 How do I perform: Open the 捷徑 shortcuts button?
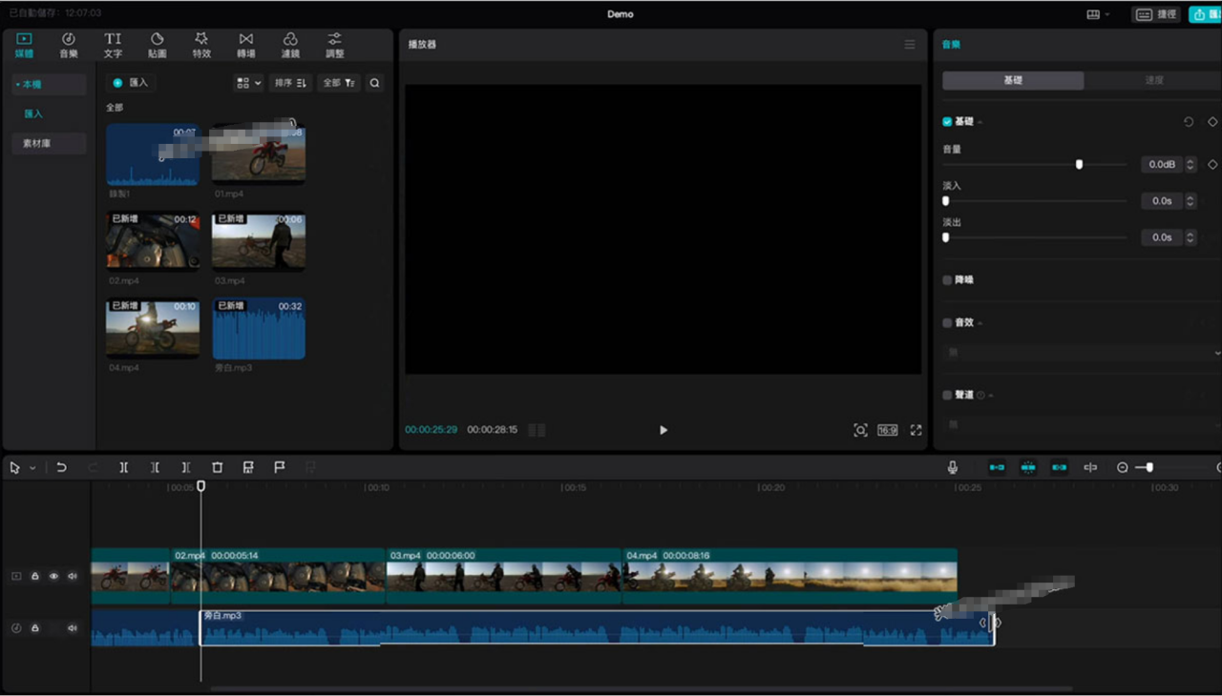click(1156, 14)
